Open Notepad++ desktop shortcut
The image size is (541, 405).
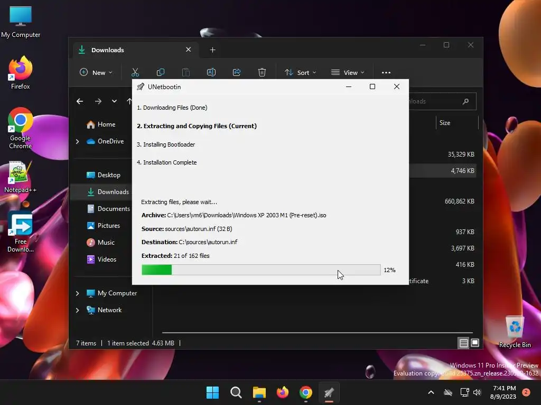[21, 177]
